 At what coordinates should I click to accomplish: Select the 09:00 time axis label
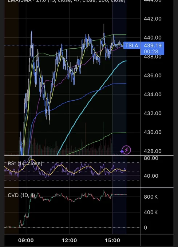point(26,240)
